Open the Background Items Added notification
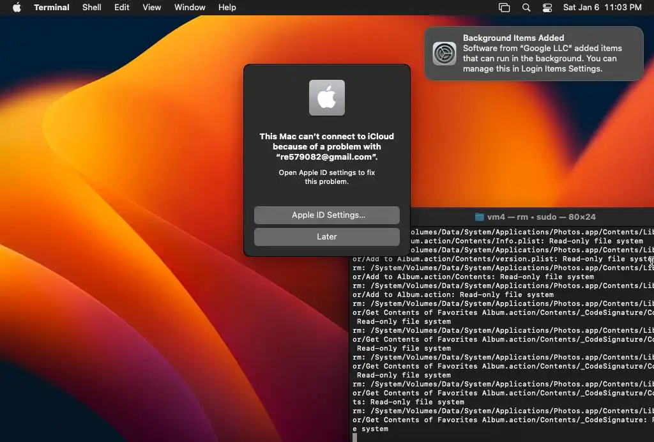The image size is (654, 442). tap(534, 54)
